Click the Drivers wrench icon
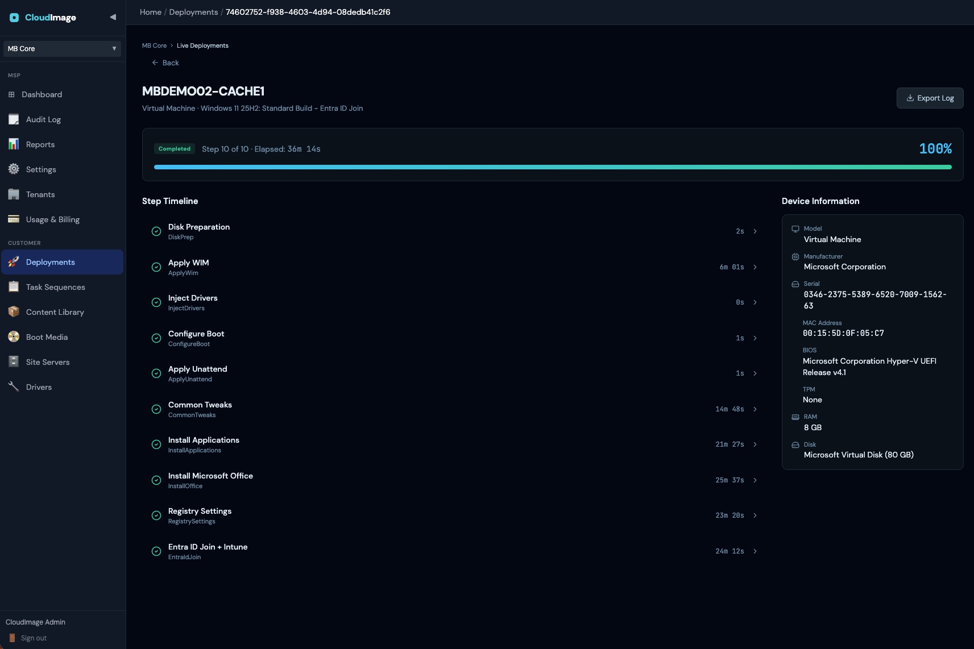Viewport: 974px width, 649px height. point(14,387)
